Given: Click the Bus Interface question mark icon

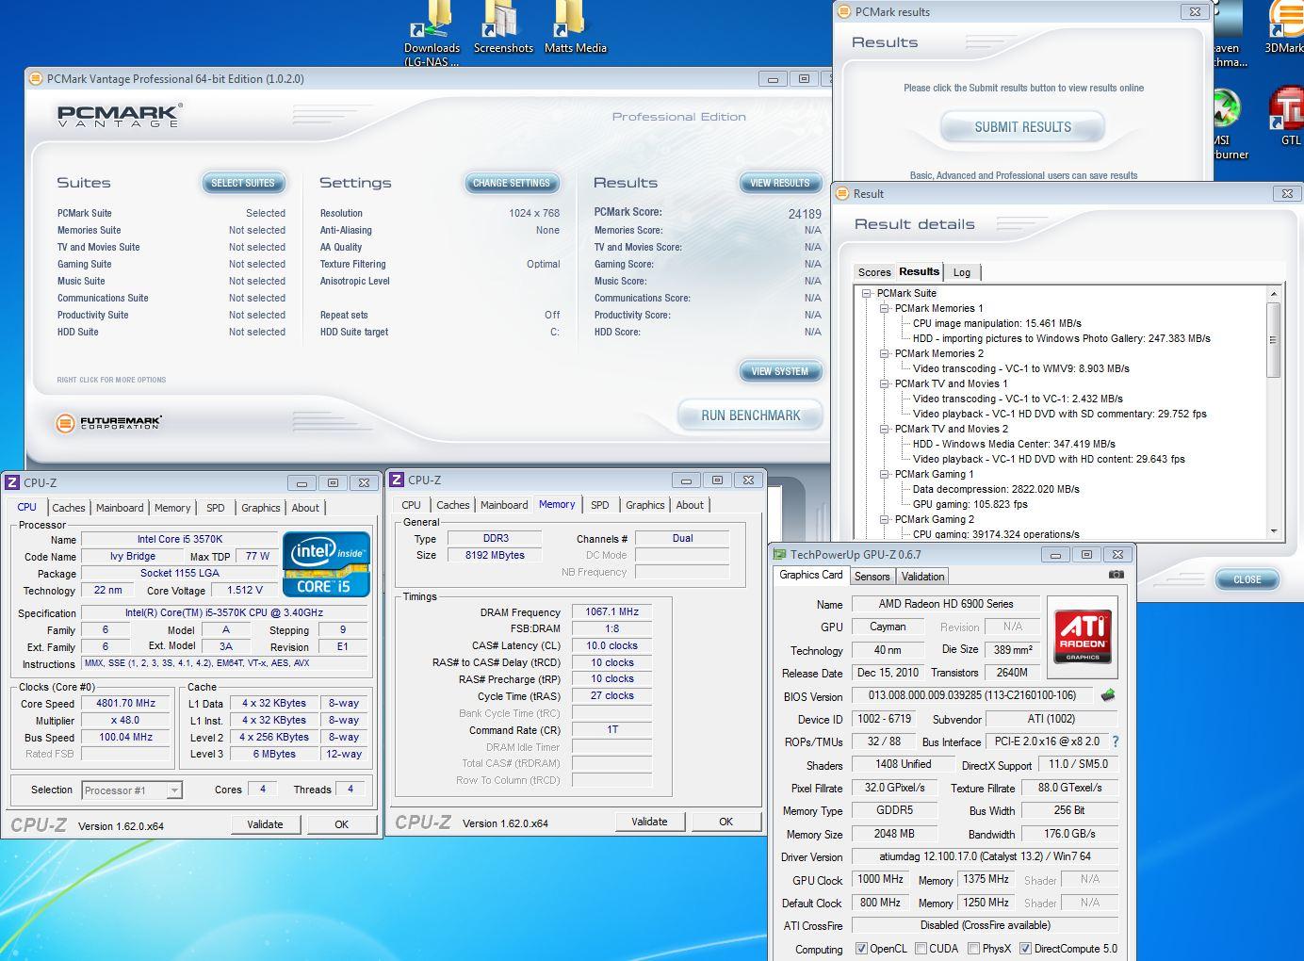Looking at the screenshot, I should pyautogui.click(x=1116, y=741).
